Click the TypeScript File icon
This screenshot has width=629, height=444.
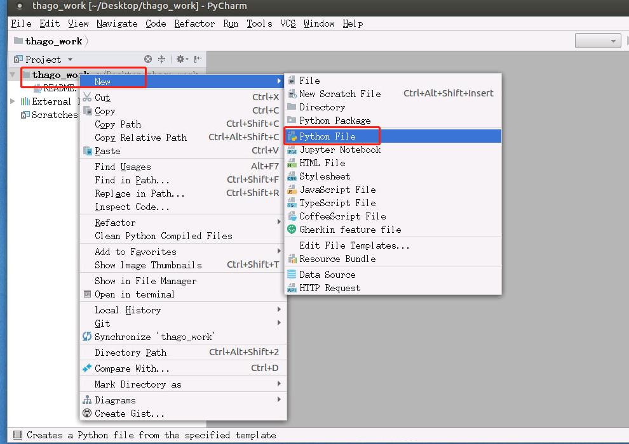point(292,203)
